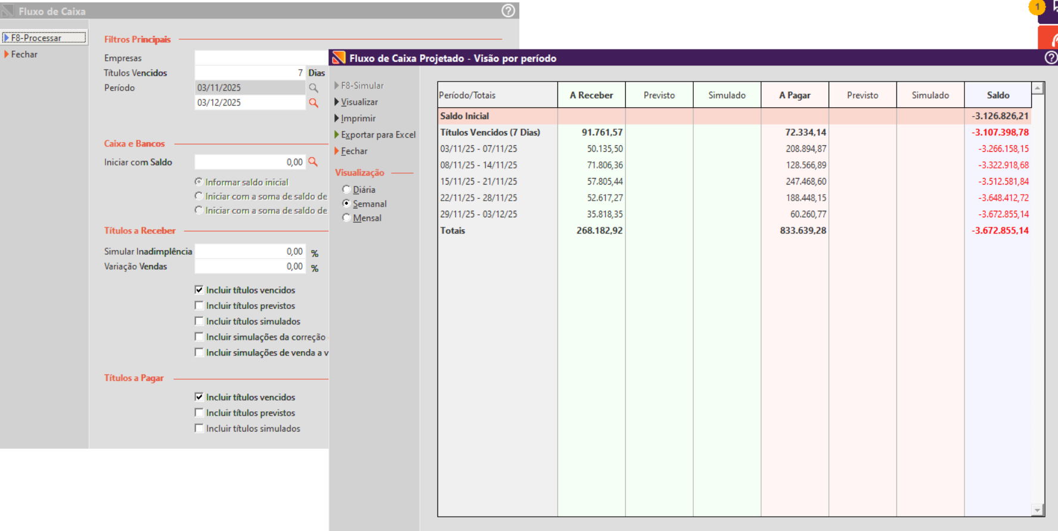Select the Diária view radio button

tap(346, 189)
